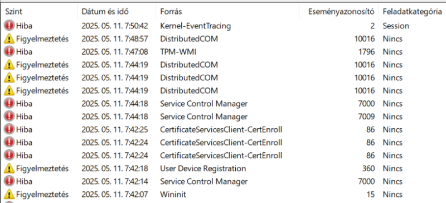Click the error icon for 7:42:14 Service Control Manager
Viewport: 446px width, 203px height.
9,181
